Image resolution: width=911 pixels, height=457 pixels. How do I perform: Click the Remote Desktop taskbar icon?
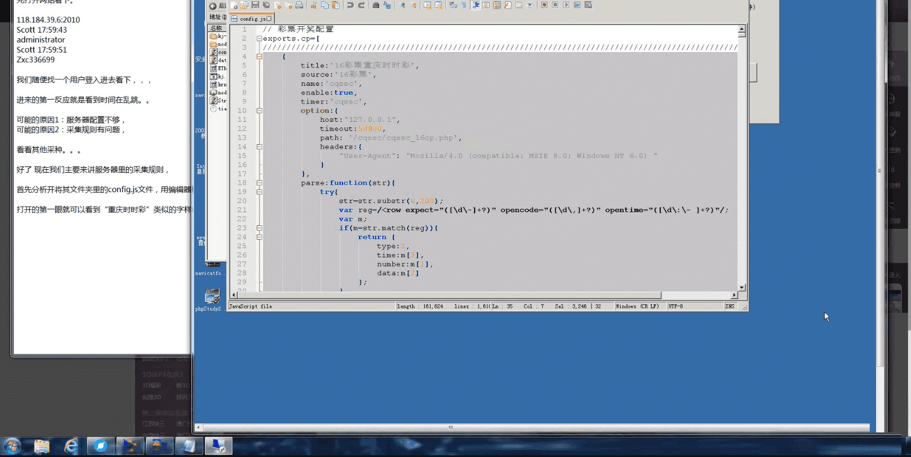point(219,446)
